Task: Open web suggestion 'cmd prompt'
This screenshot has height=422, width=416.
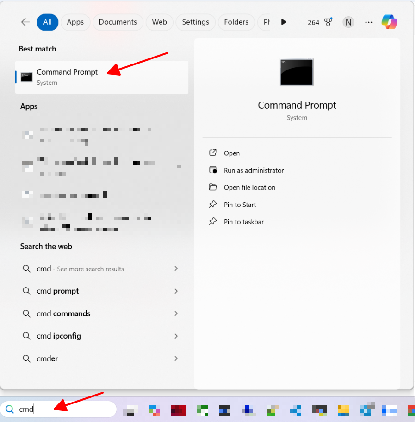Action: [x=101, y=291]
